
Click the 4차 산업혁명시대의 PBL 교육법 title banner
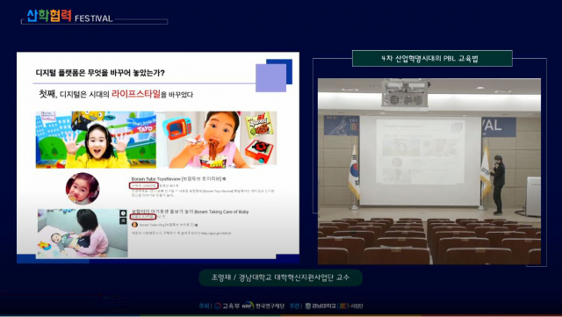point(432,59)
